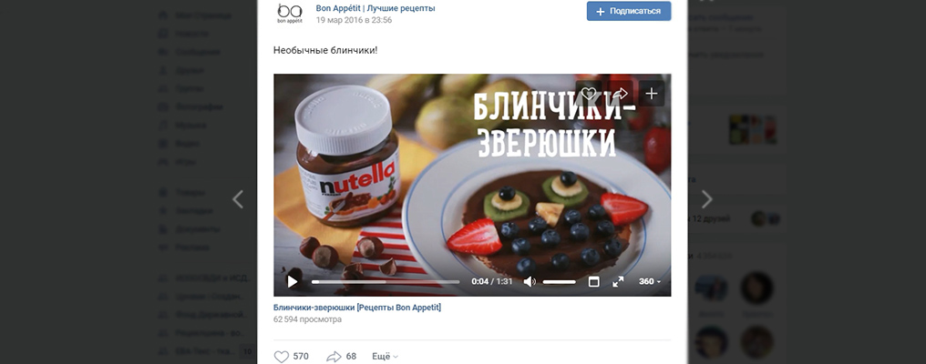Add video to my list with the plus icon
Screen dimensions: 926x364
point(652,93)
